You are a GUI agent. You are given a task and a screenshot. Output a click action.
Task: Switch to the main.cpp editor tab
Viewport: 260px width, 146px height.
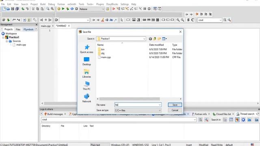(x=45, y=26)
